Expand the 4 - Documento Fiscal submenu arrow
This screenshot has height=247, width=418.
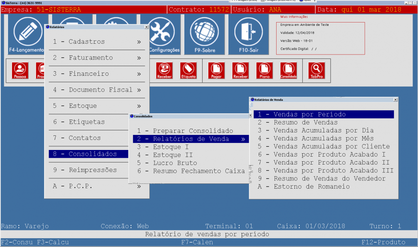139,90
